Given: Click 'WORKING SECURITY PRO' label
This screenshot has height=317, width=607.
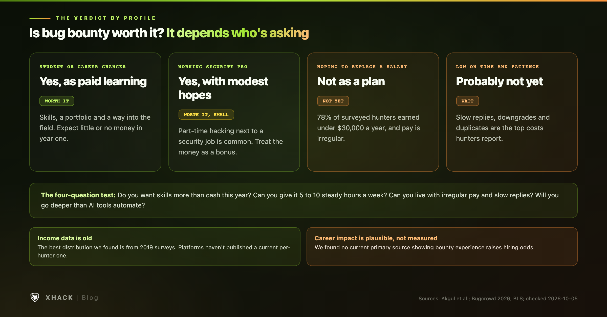Looking at the screenshot, I should (213, 67).
